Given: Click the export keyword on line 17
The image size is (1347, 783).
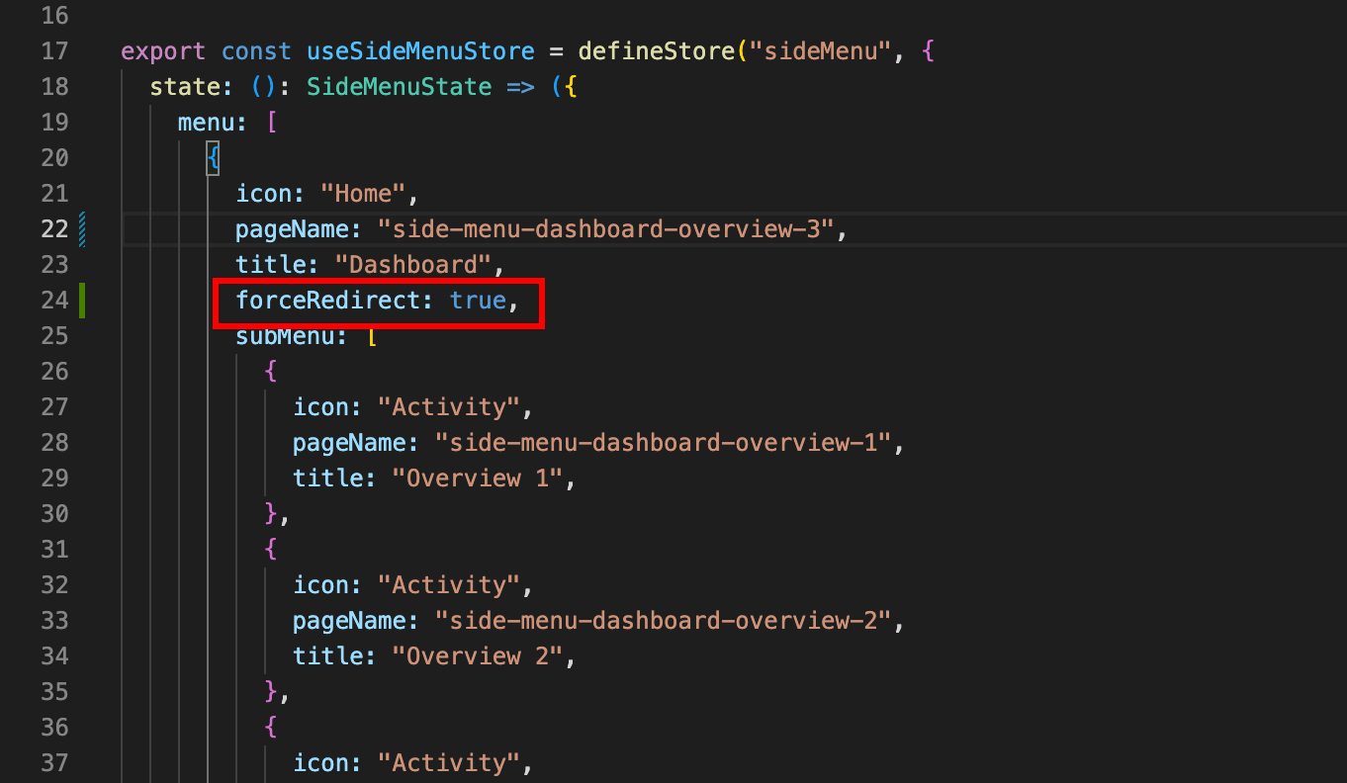Looking at the screenshot, I should pyautogui.click(x=163, y=51).
